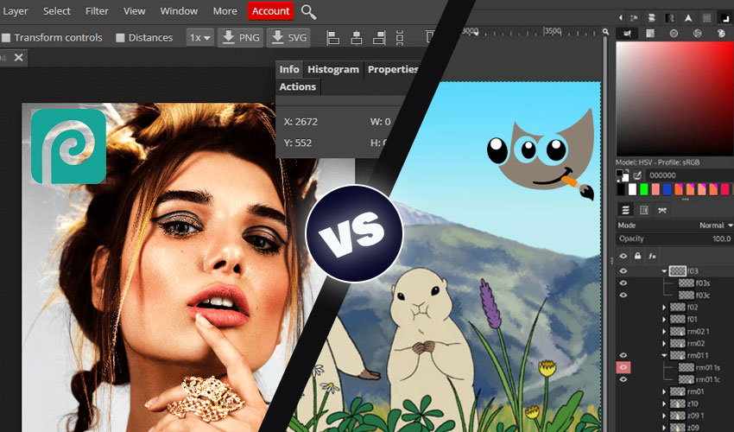Screen dimensions: 734x432
Task: Click the lock column icon in layers header
Action: click(637, 256)
